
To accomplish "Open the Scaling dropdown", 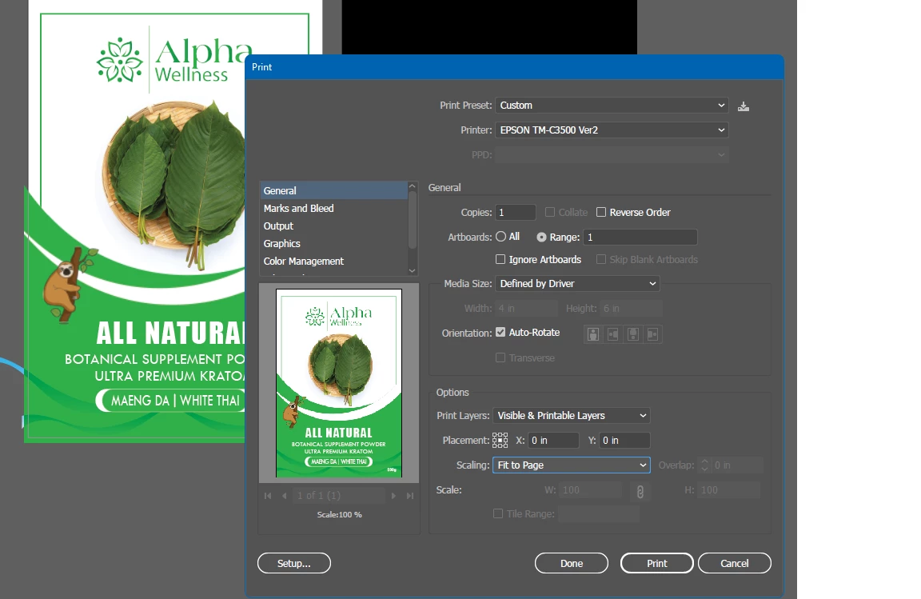I will tap(571, 465).
